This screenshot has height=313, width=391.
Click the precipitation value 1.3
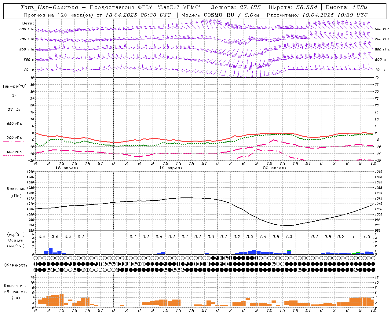click(367, 237)
